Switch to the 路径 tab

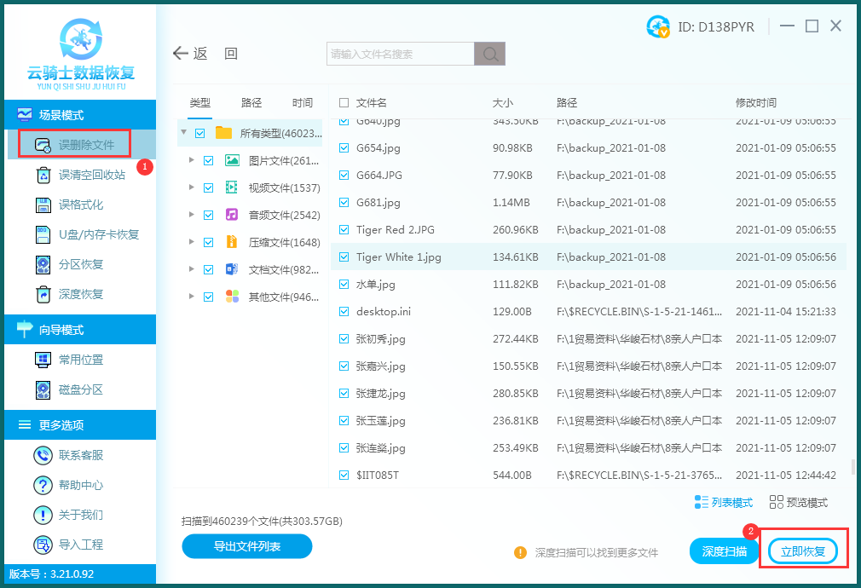pos(251,102)
